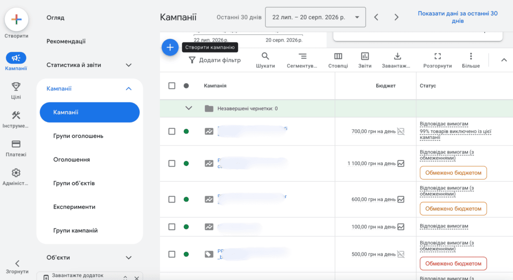Click the Завантажити download icon

pos(397,60)
